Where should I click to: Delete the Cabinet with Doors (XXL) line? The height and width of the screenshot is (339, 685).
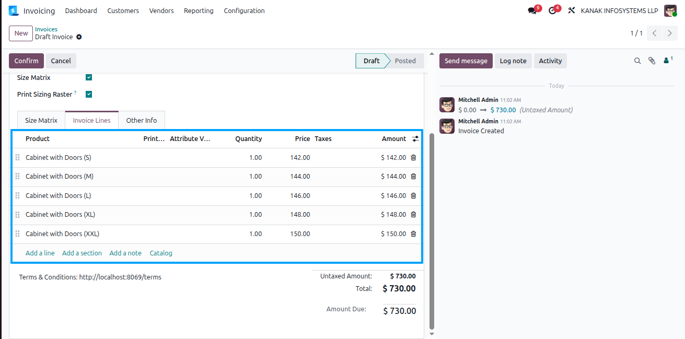point(413,234)
